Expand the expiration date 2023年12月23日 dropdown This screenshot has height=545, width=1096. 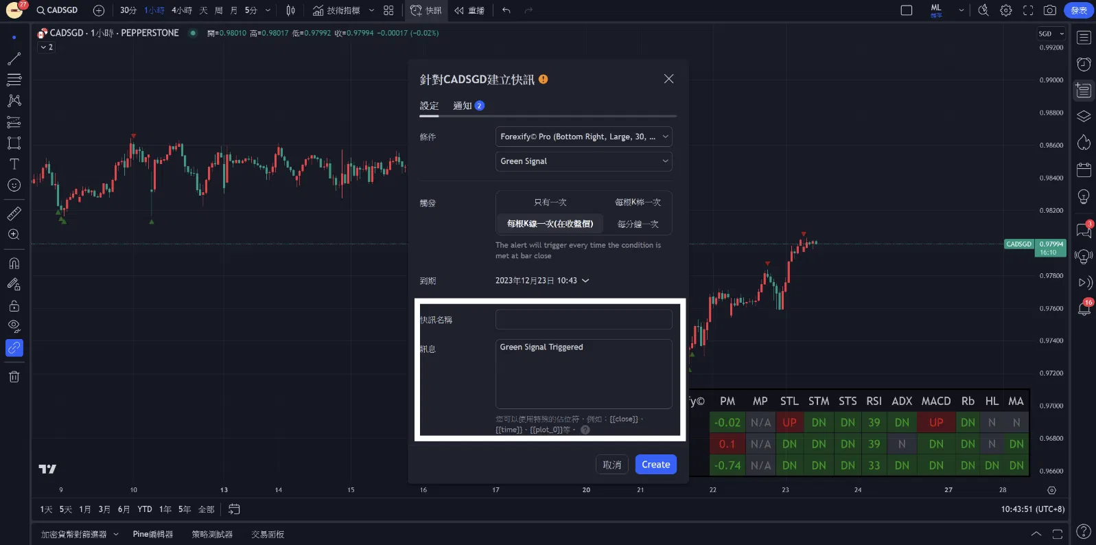tap(542, 281)
